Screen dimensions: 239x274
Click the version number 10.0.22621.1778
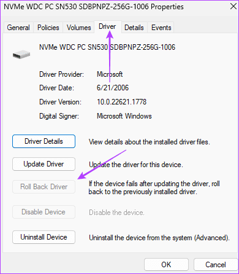click(122, 102)
